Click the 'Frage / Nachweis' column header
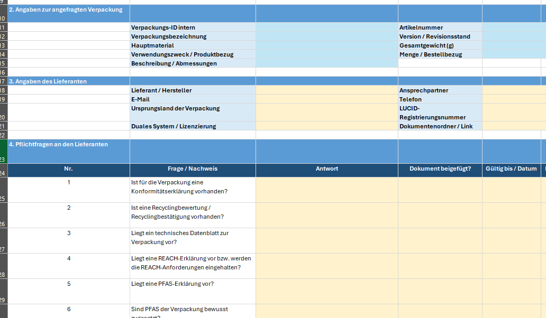The height and width of the screenshot is (318, 546). click(x=193, y=170)
